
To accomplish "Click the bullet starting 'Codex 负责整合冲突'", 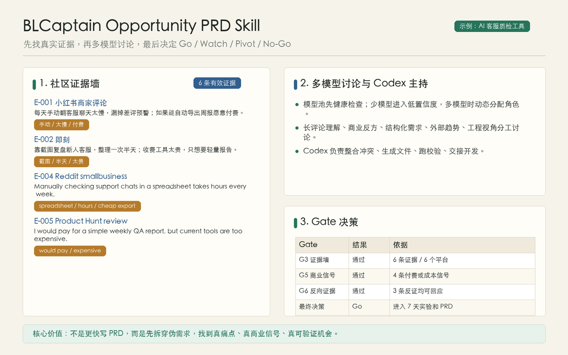I will coord(394,151).
